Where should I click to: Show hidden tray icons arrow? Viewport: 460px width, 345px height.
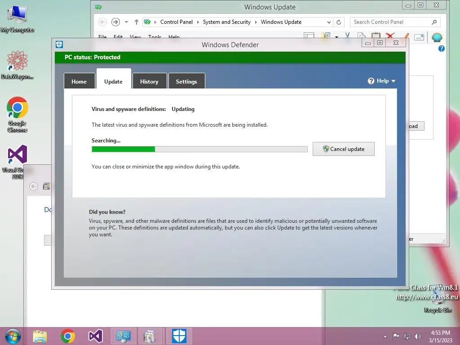point(385,336)
